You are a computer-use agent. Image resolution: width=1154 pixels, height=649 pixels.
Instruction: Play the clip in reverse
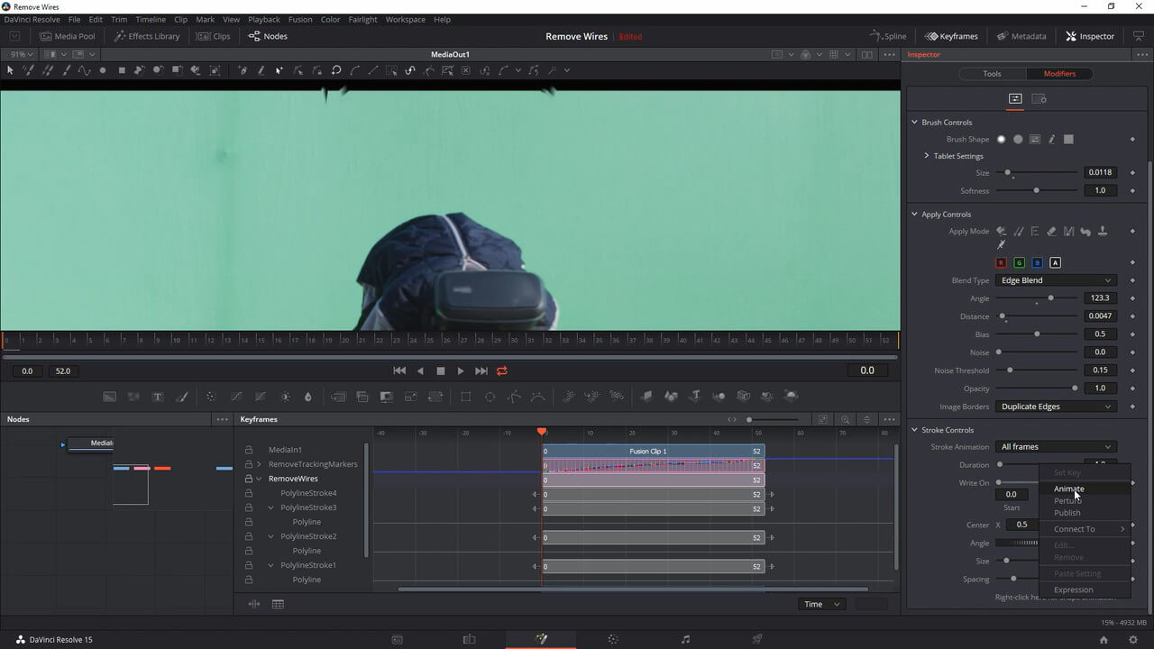420,370
